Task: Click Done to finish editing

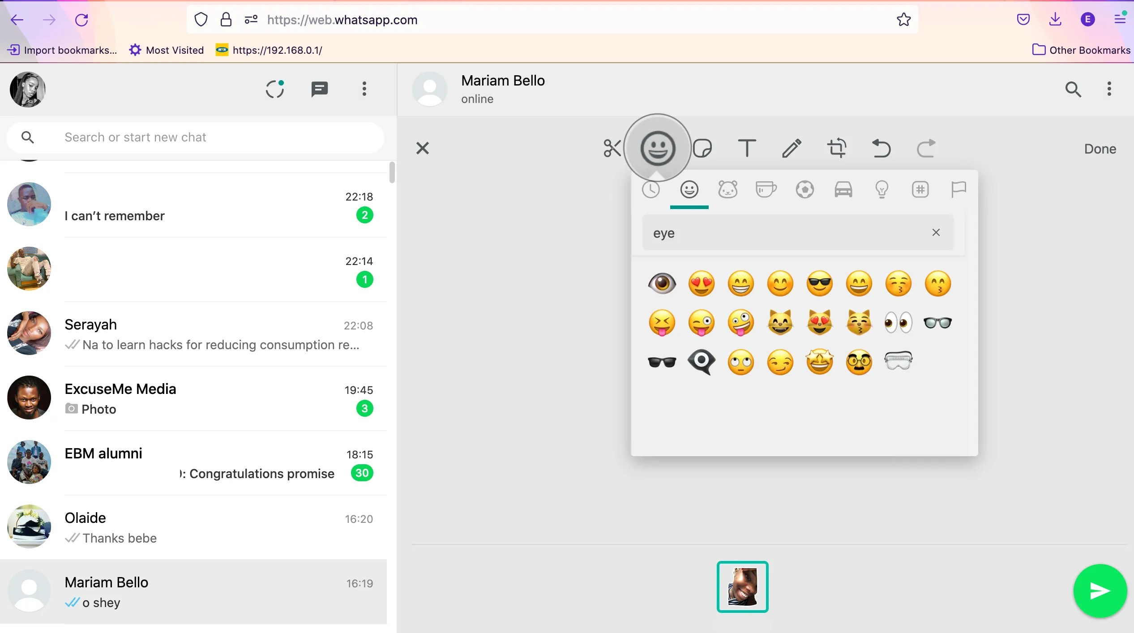Action: coord(1100,148)
